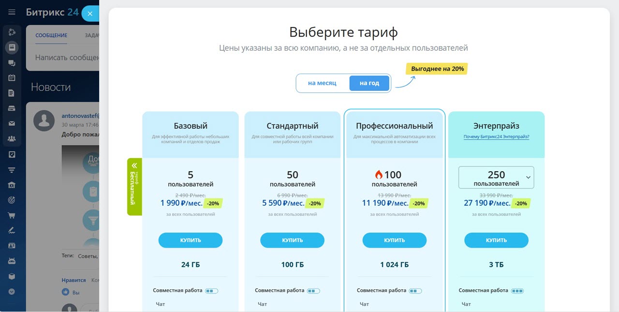
Task: Open the calendar sidebar icon
Action: (12, 78)
